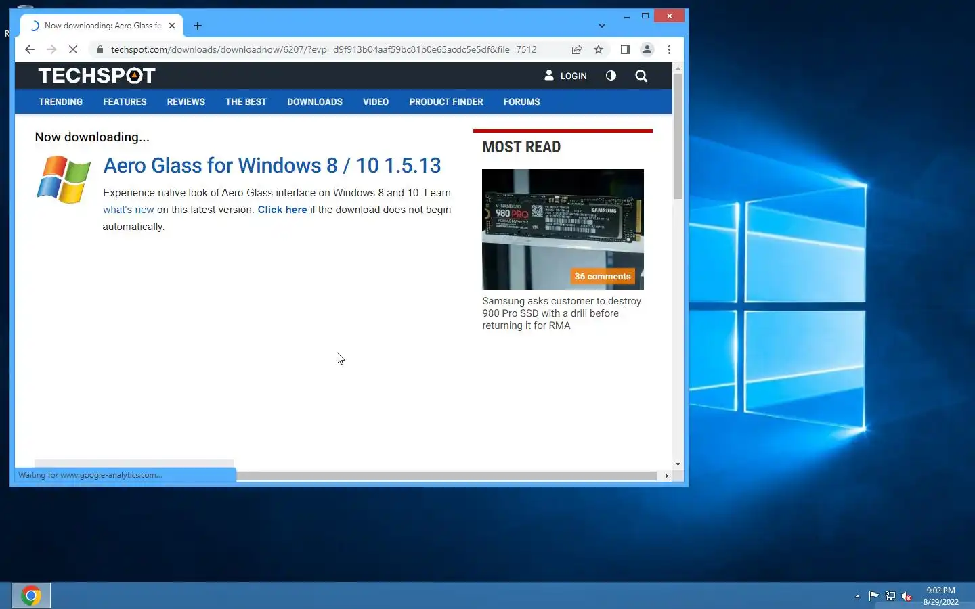This screenshot has width=975, height=609.
Task: Toggle dark mode contrast icon
Action: [611, 76]
